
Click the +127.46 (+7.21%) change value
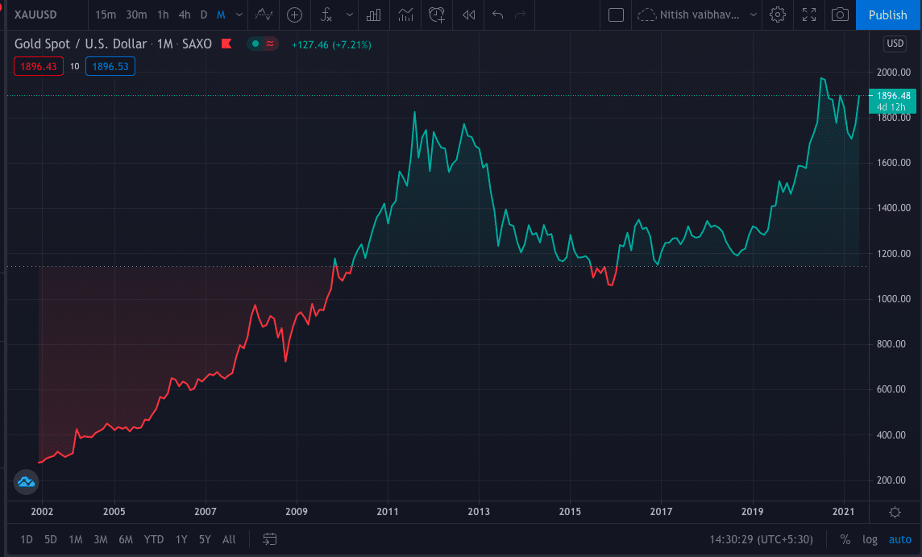[x=331, y=44]
